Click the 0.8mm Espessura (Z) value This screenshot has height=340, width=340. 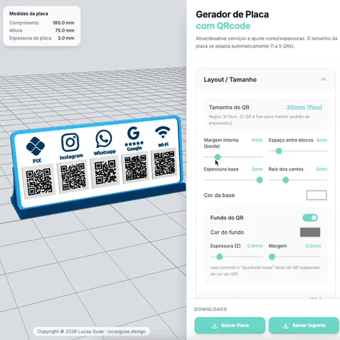click(x=255, y=246)
